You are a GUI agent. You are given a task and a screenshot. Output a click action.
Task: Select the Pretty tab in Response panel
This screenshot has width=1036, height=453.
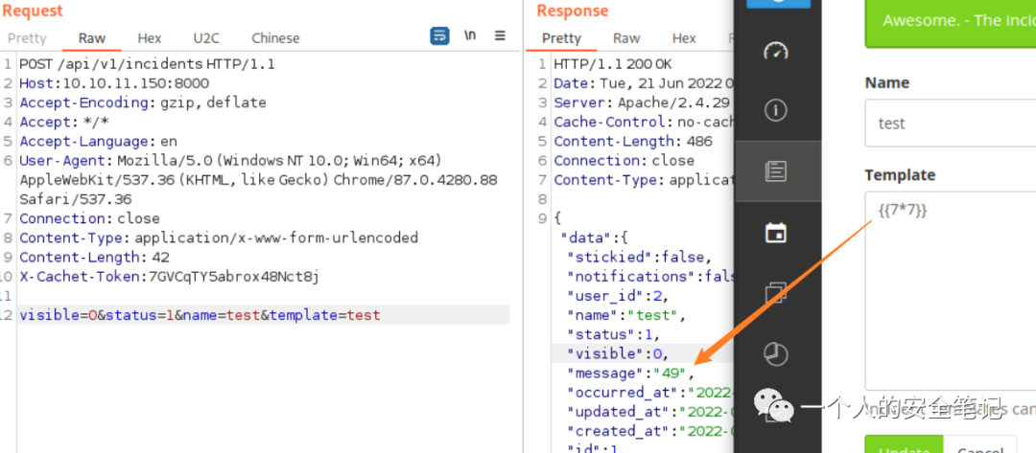pos(561,38)
